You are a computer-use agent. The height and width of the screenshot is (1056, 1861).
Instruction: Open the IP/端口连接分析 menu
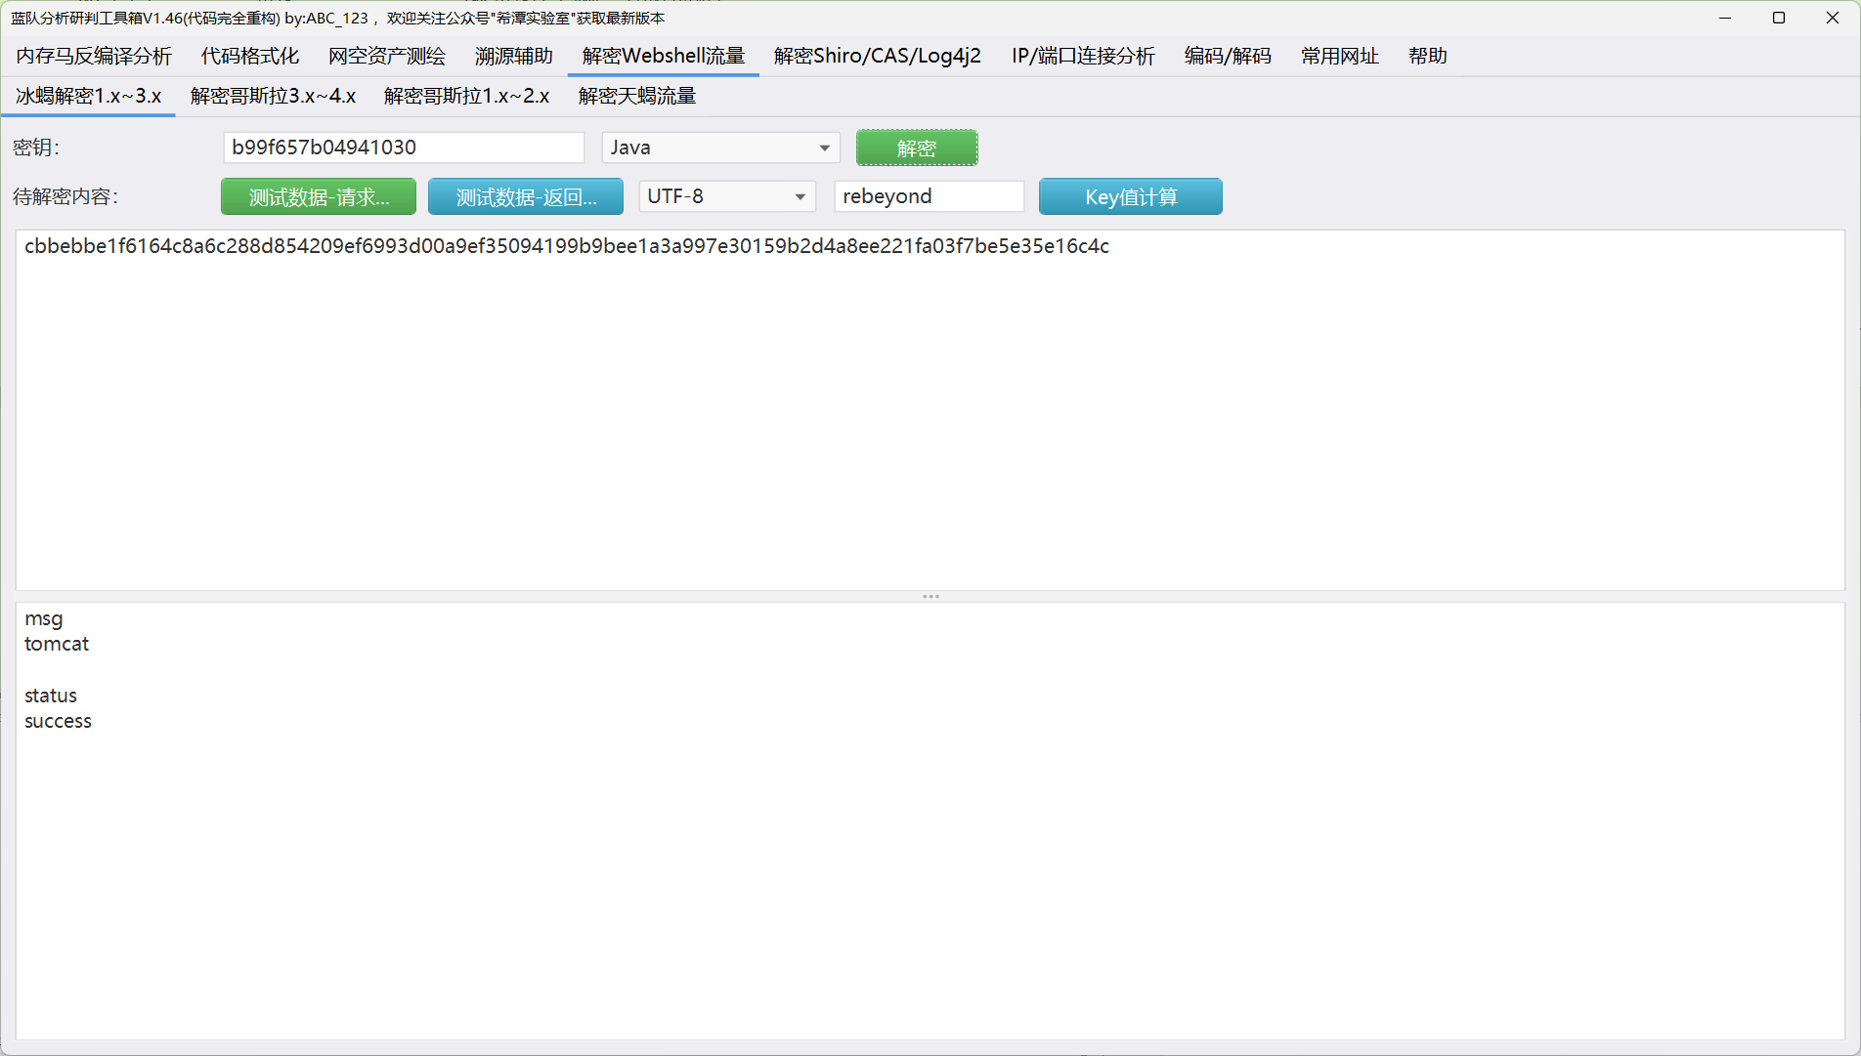tap(1083, 56)
